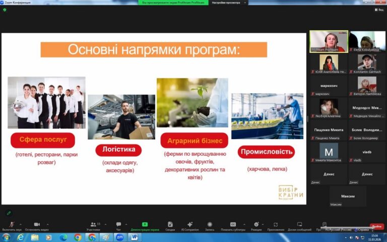This screenshot has width=387, height=242.
Task: Open the Вид view menu
Action: coord(380,10)
